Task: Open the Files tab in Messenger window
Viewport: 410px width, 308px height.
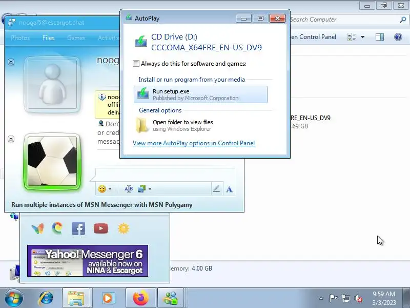Action: click(x=48, y=38)
